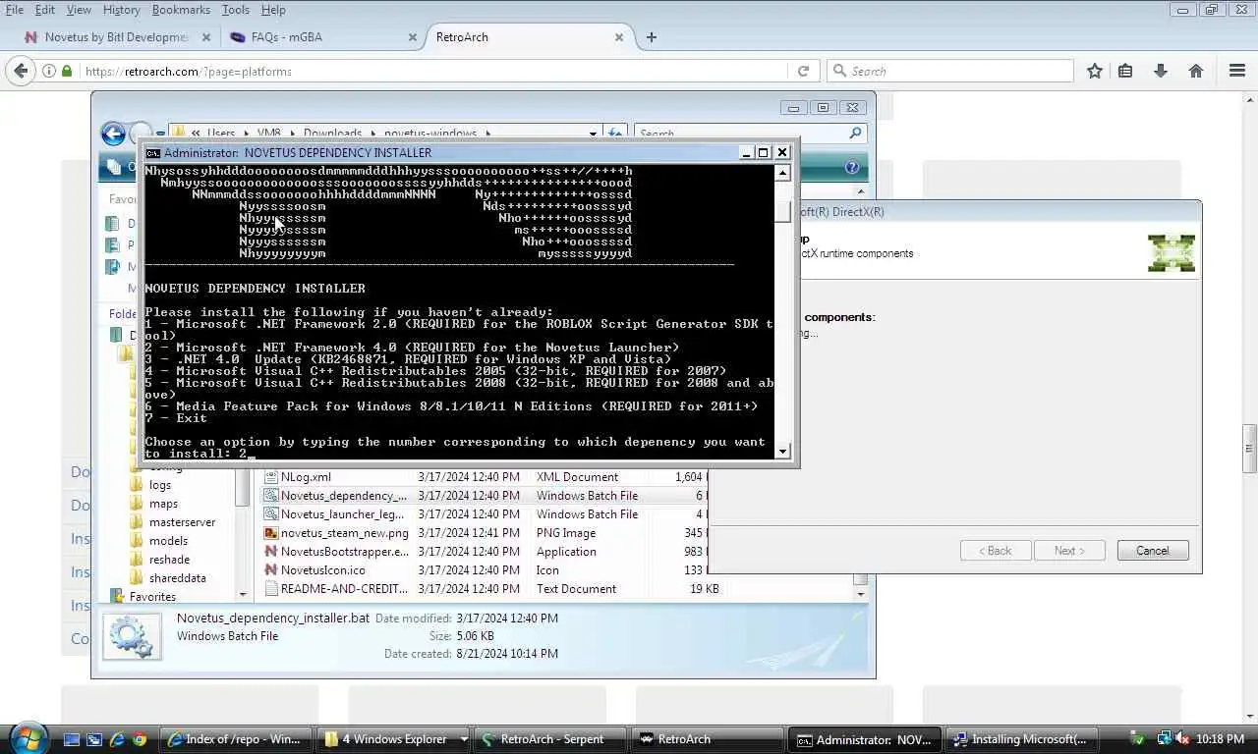Screen dimensions: 1258x754
Task: Open RetroArch - Serpent taskbar button
Action: pyautogui.click(x=551, y=739)
